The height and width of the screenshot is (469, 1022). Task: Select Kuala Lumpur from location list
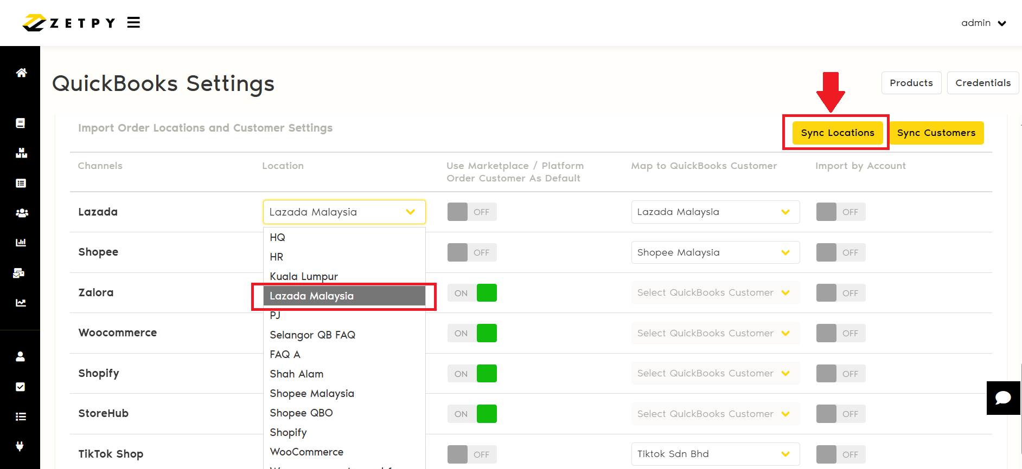tap(304, 276)
